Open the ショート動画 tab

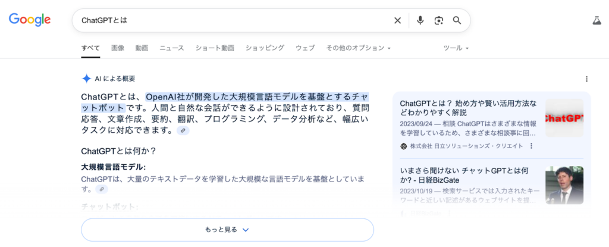(215, 48)
